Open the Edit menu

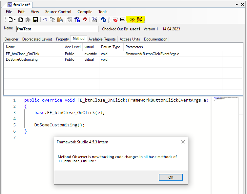(21, 12)
